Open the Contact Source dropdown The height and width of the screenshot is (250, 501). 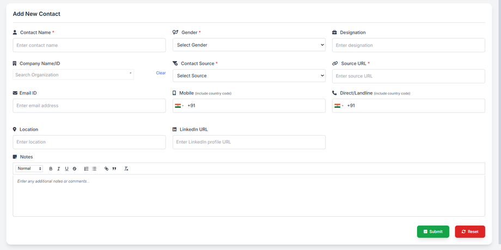coord(249,76)
